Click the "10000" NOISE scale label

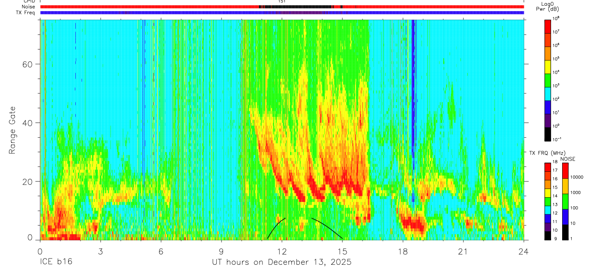click(577, 177)
